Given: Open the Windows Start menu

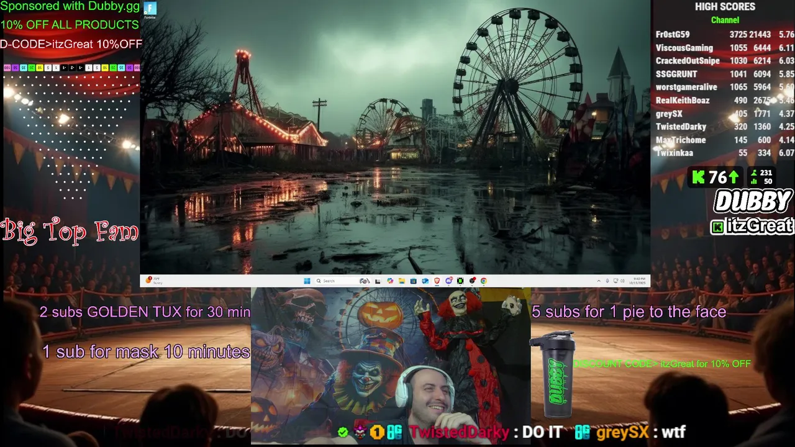Looking at the screenshot, I should click(307, 281).
